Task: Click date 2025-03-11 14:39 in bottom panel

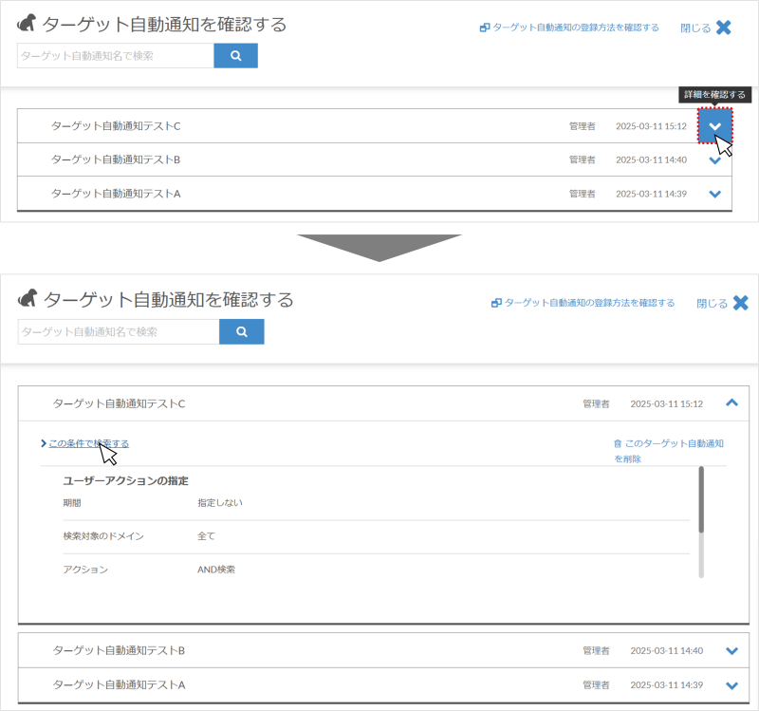Action: click(667, 684)
